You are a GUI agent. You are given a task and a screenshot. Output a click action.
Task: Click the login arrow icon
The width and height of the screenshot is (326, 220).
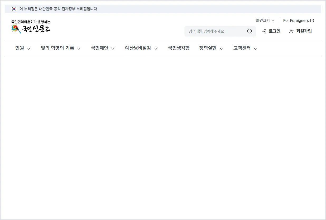pos(264,31)
